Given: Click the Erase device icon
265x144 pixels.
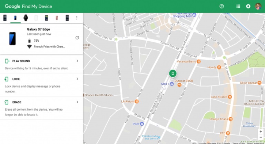Looking at the screenshot, I should pos(6,102).
